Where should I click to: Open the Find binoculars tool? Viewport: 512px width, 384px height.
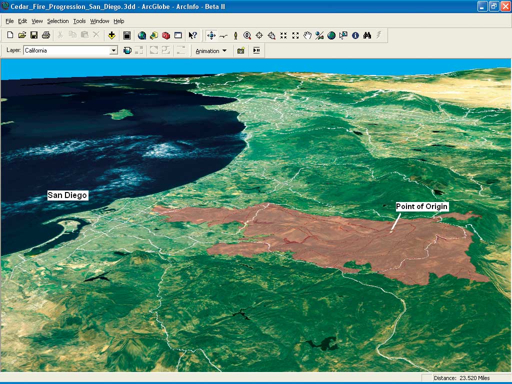pyautogui.click(x=367, y=35)
